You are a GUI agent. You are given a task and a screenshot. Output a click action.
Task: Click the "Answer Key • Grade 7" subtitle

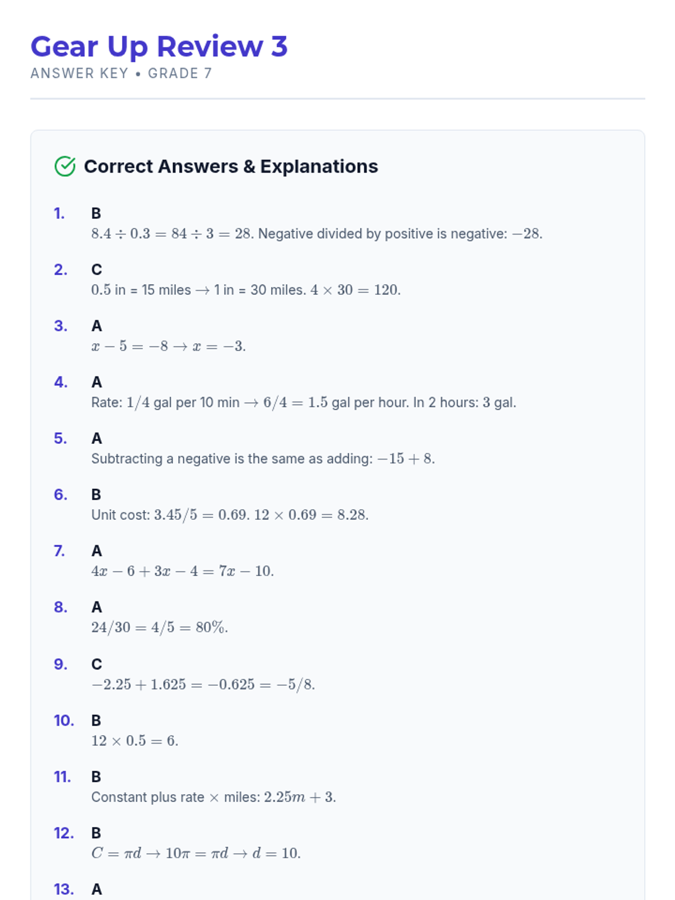coord(121,74)
